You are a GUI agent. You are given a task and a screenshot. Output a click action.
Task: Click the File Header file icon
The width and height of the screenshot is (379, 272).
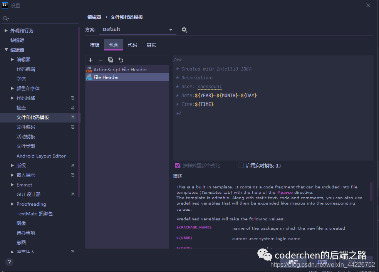coord(89,77)
